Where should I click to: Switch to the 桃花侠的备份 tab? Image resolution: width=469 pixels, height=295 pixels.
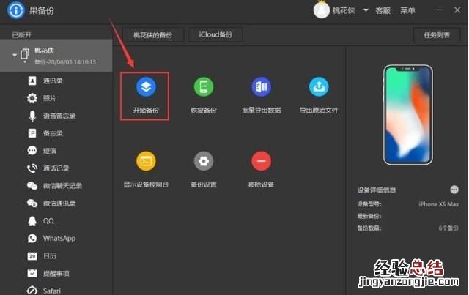tap(153, 35)
